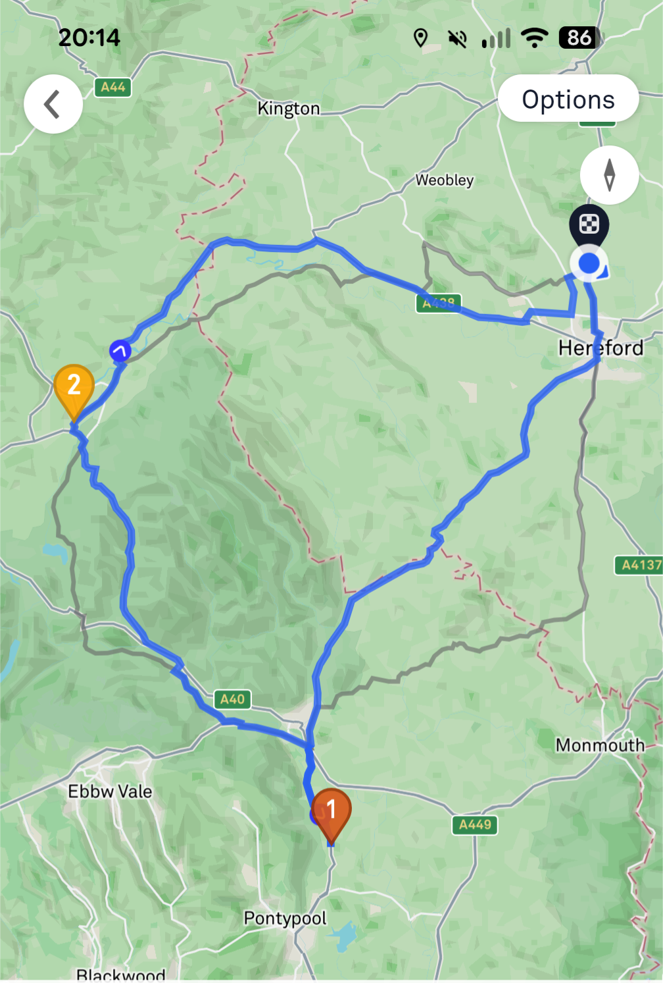The width and height of the screenshot is (663, 983).
Task: Tap the back arrow button
Action: (x=53, y=104)
